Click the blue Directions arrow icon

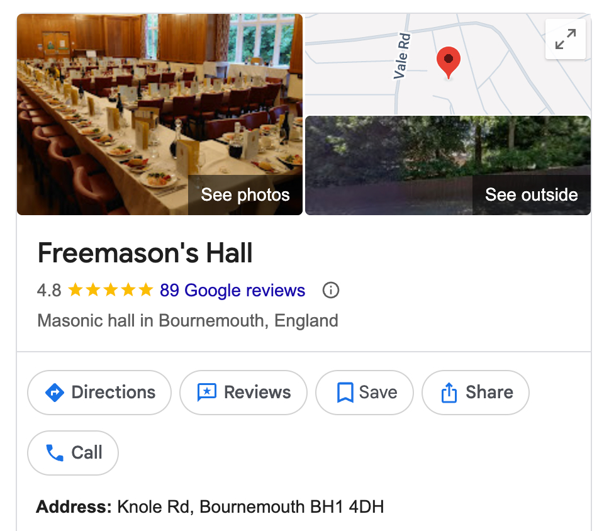pyautogui.click(x=55, y=393)
